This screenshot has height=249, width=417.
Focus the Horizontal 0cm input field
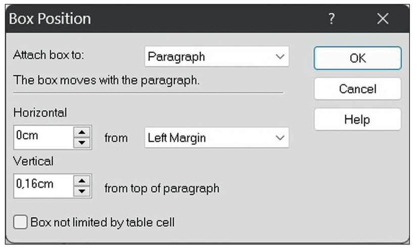[x=41, y=137]
